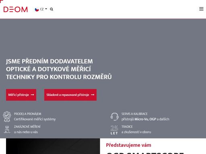Click the Představujeme vám heading
The image size is (206, 154).
pos(128,145)
